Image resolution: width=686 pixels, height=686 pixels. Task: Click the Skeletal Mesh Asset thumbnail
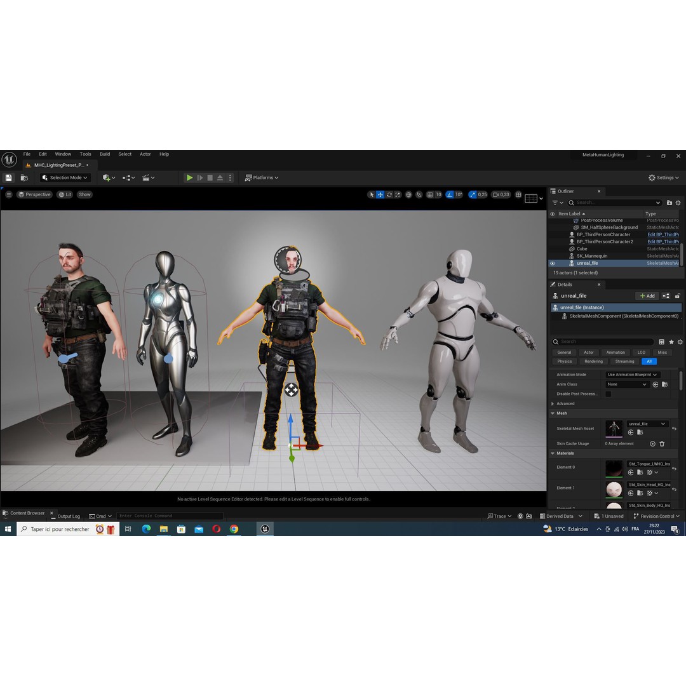(x=614, y=429)
